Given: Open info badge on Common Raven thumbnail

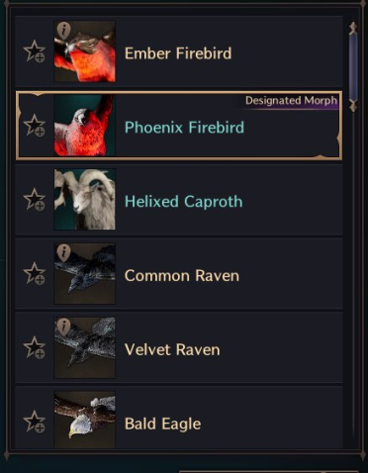Looking at the screenshot, I should 63,252.
